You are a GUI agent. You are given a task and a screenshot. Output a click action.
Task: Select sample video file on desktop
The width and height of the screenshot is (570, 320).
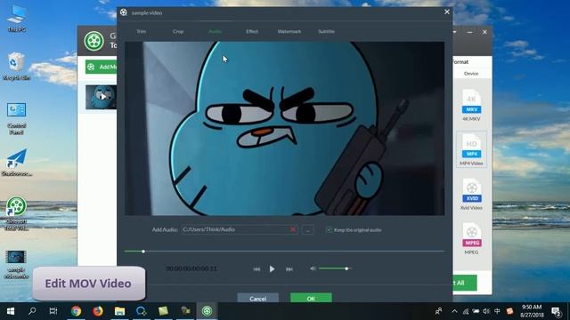16,264
